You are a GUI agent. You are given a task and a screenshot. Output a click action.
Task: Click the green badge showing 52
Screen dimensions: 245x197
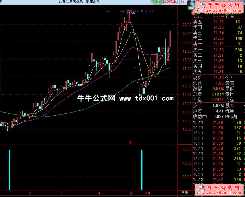[157, 1]
